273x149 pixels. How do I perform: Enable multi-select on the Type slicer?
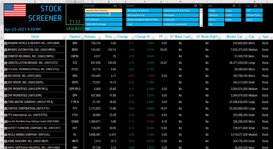[255, 6]
